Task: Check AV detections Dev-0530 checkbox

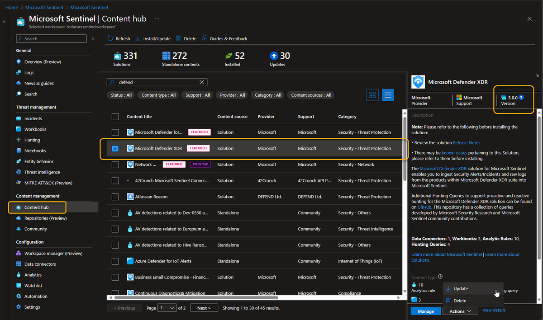Action: click(x=115, y=213)
